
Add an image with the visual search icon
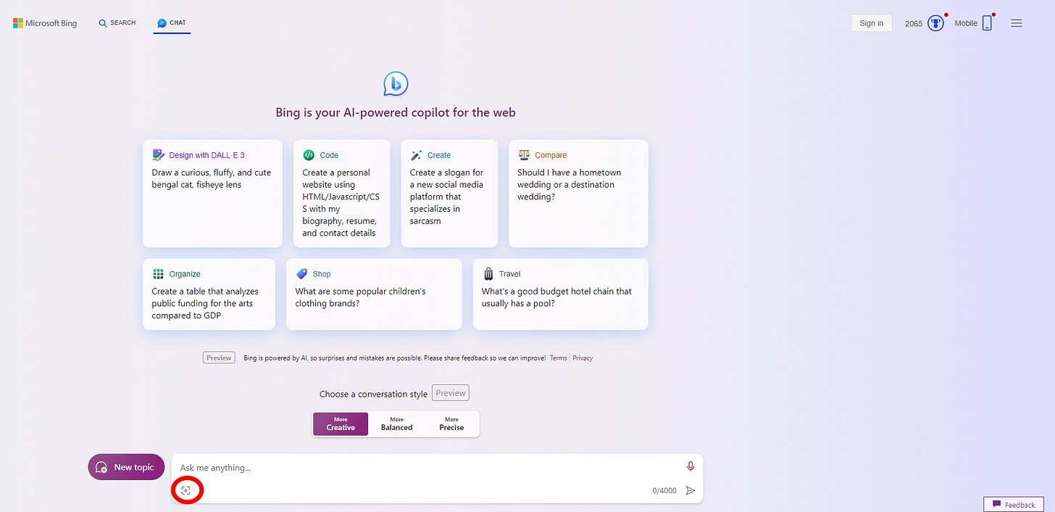(185, 491)
